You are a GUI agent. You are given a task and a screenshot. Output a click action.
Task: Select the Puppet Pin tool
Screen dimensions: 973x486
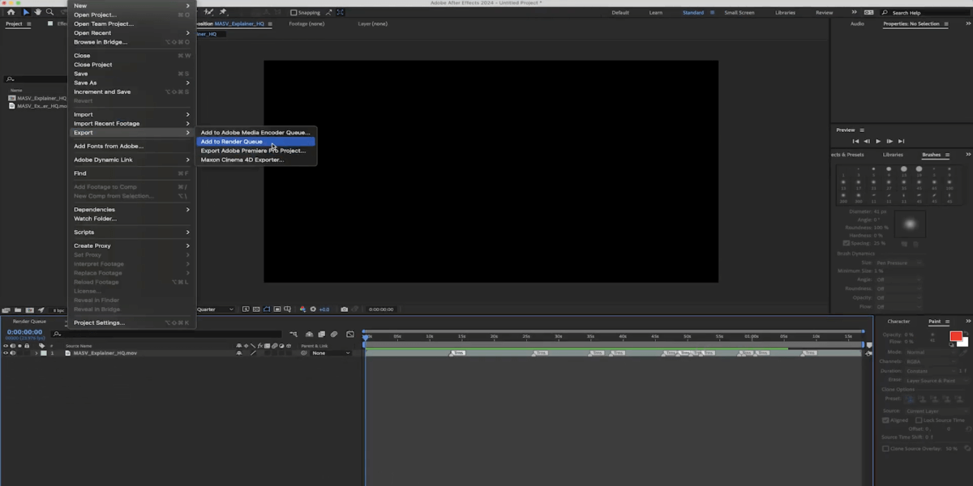click(224, 12)
